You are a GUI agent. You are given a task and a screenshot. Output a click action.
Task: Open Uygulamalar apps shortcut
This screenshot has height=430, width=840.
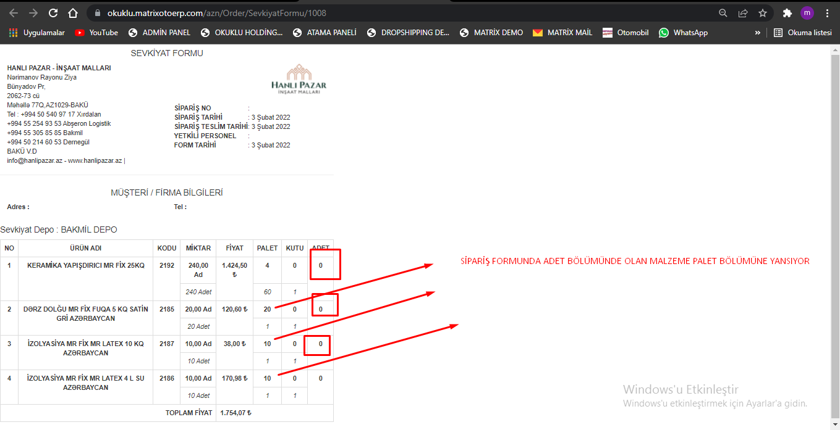[x=37, y=33]
